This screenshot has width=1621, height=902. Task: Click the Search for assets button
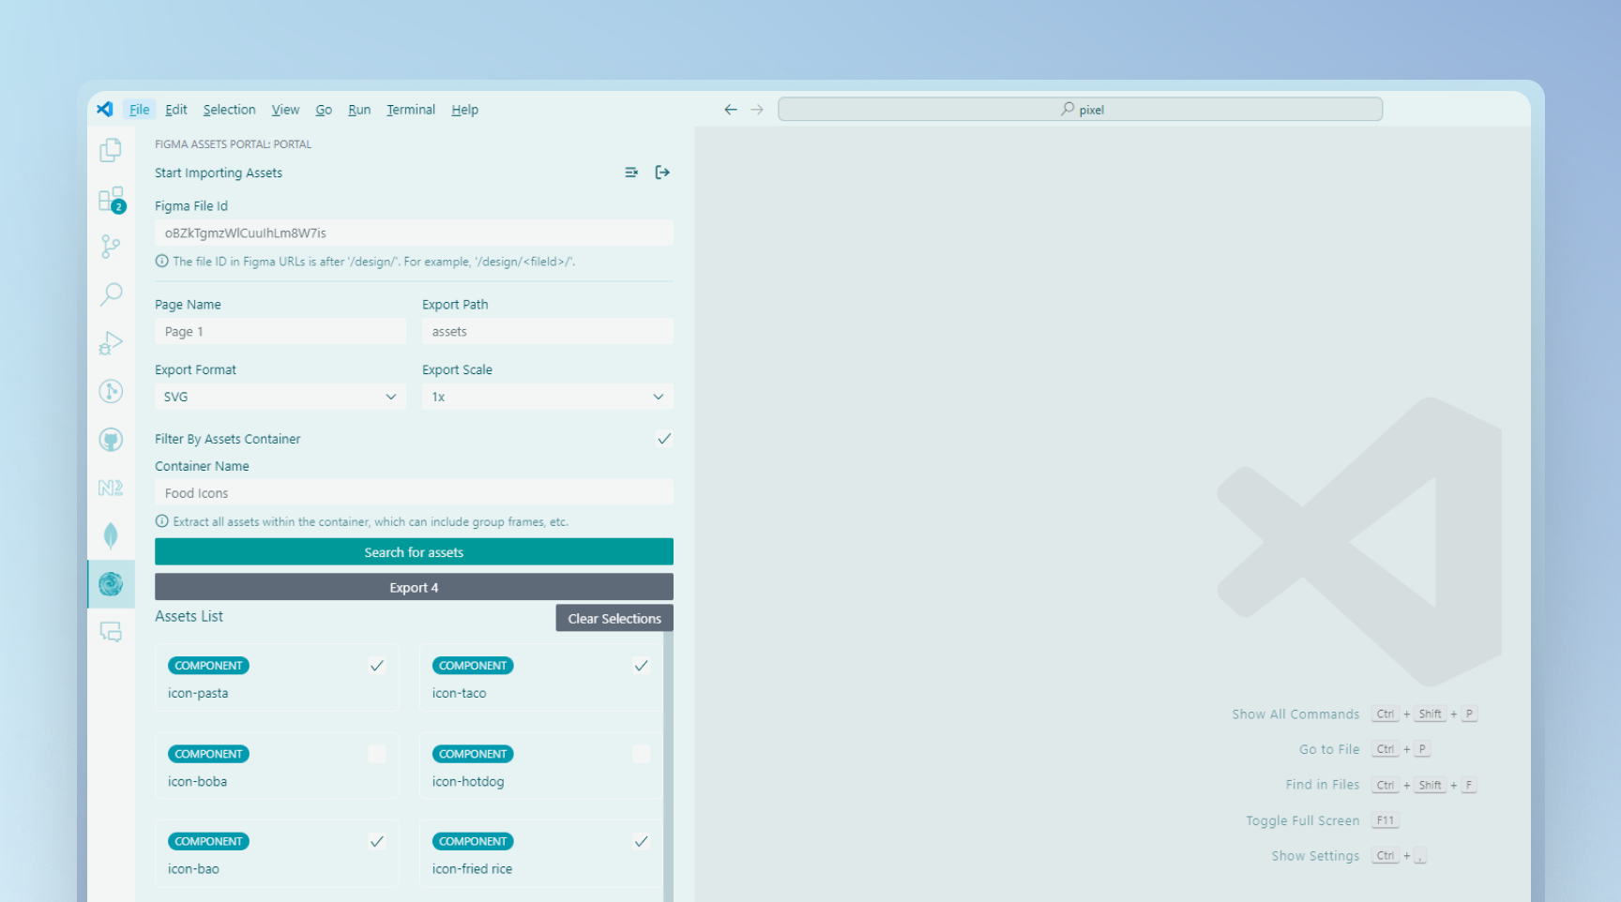(414, 552)
